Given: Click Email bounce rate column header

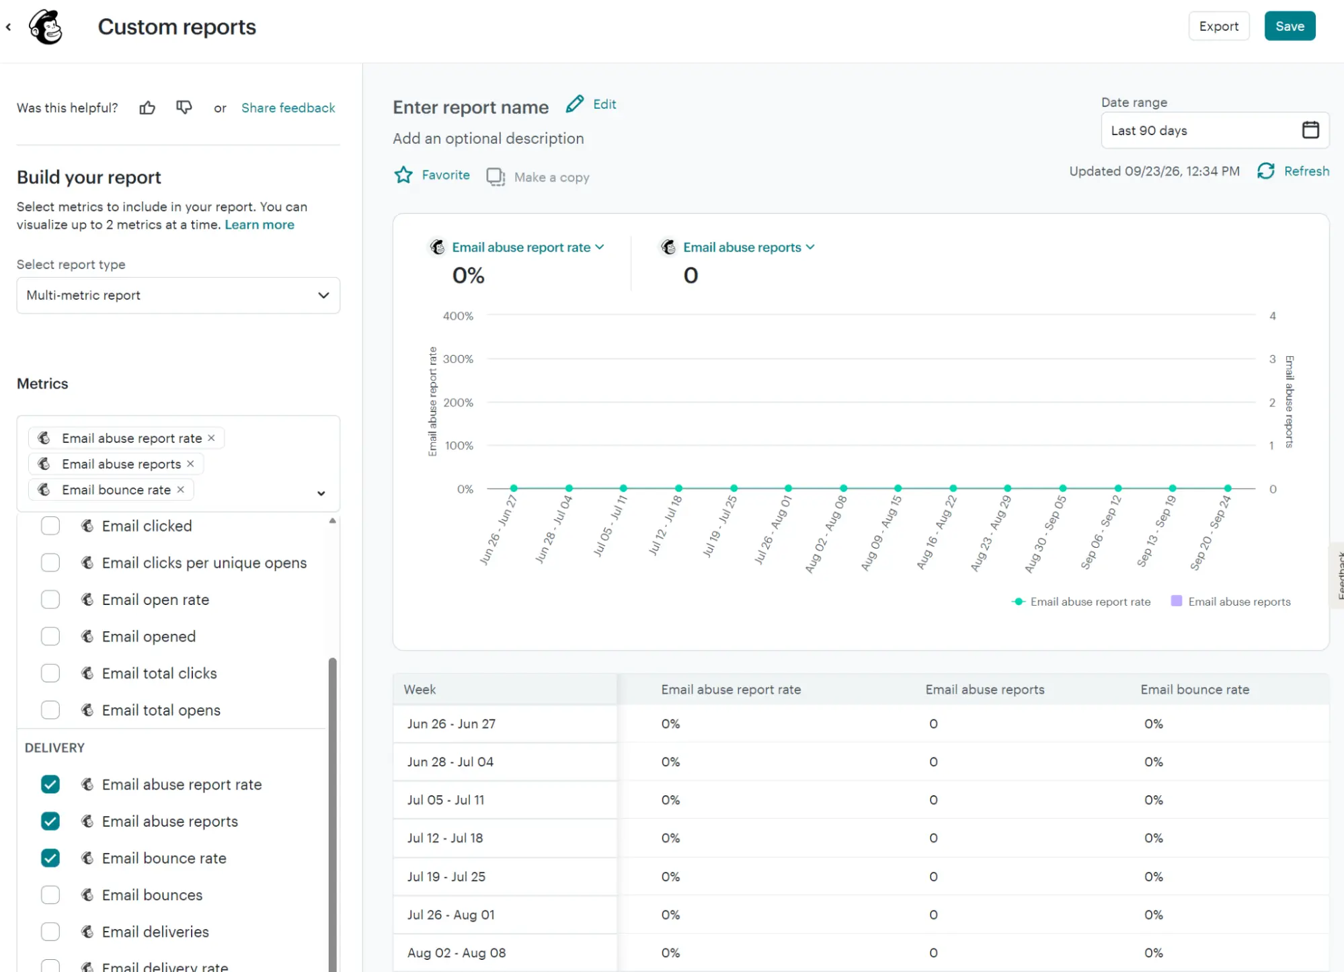Looking at the screenshot, I should point(1194,689).
